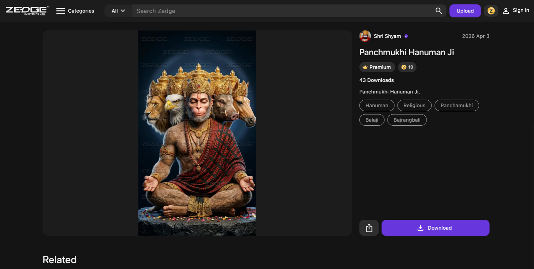Select the Religious tag
Screen dimensions: 534x269
pyautogui.click(x=414, y=105)
